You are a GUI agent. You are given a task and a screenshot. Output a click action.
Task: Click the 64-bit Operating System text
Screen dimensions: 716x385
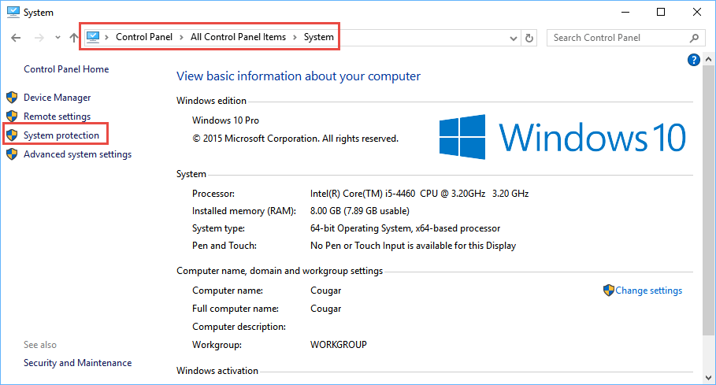pyautogui.click(x=405, y=228)
